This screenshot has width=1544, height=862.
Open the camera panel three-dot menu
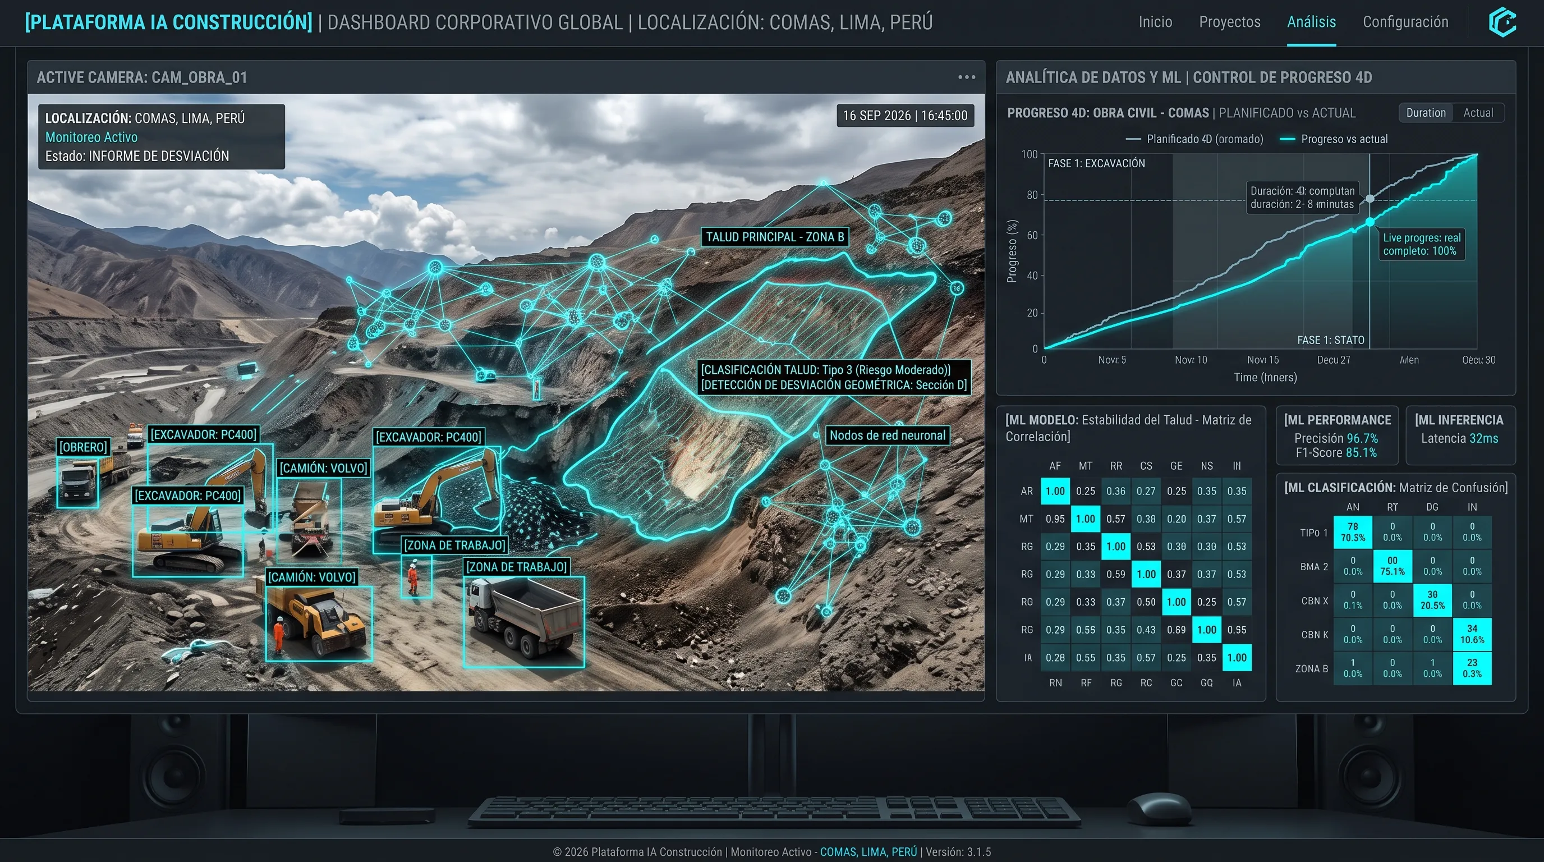(966, 77)
